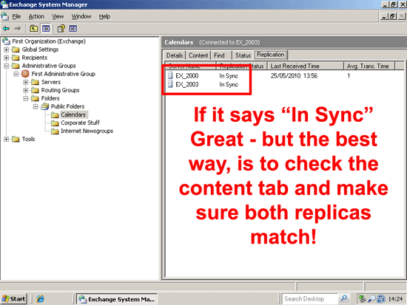Switch to the Status tab
Screen dimensions: 407x305
pyautogui.click(x=243, y=55)
